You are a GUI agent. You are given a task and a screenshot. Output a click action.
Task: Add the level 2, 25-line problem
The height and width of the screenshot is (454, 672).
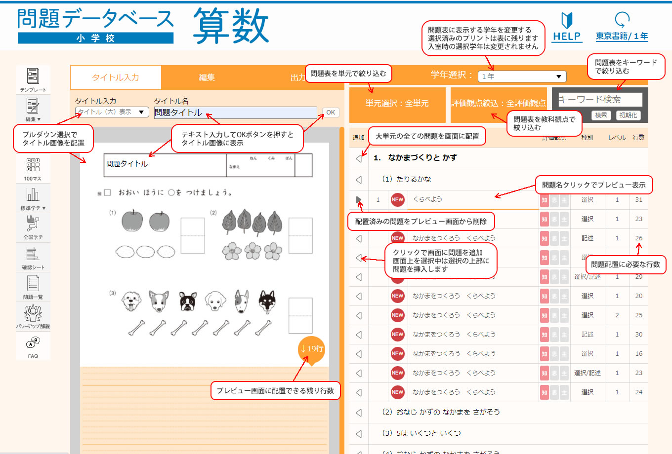[x=359, y=315]
